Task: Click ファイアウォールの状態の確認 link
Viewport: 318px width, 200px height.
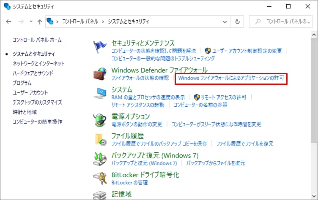Action: pyautogui.click(x=140, y=78)
